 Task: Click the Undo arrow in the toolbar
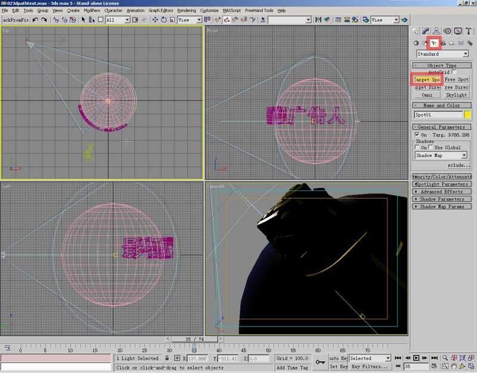point(35,20)
